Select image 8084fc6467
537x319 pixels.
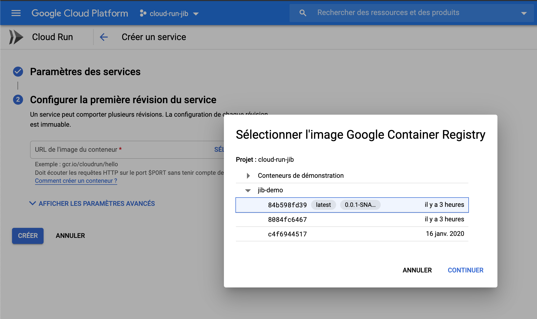(x=287, y=220)
